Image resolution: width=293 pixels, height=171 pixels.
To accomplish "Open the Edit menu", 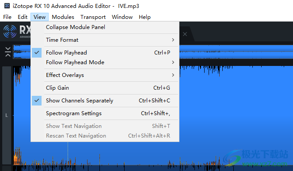I will click(23, 17).
